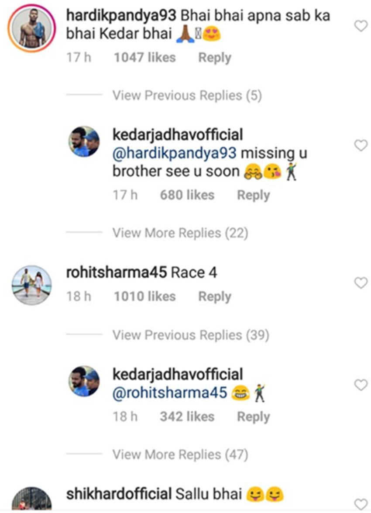371x513 pixels.
Task: Reply to rohitsharma45's 'Race 4' comment
Action: [x=214, y=296]
